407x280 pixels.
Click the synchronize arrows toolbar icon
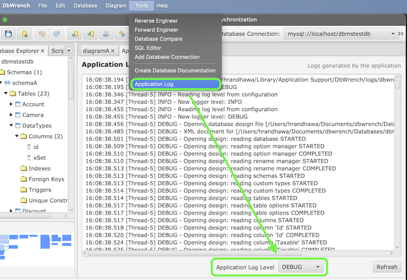pos(122,34)
